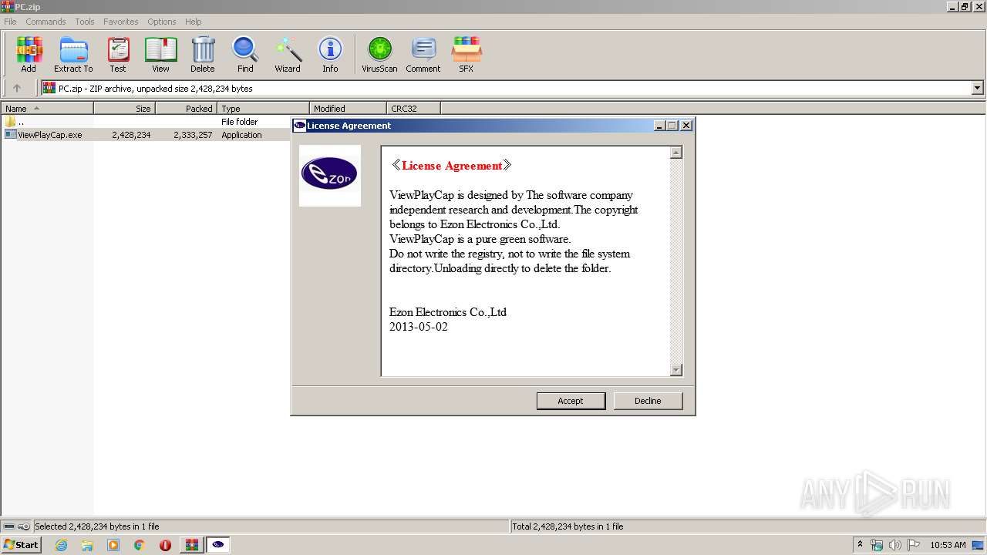Click the volume icon in system tray
Screen dimensions: 987x555
coord(894,545)
